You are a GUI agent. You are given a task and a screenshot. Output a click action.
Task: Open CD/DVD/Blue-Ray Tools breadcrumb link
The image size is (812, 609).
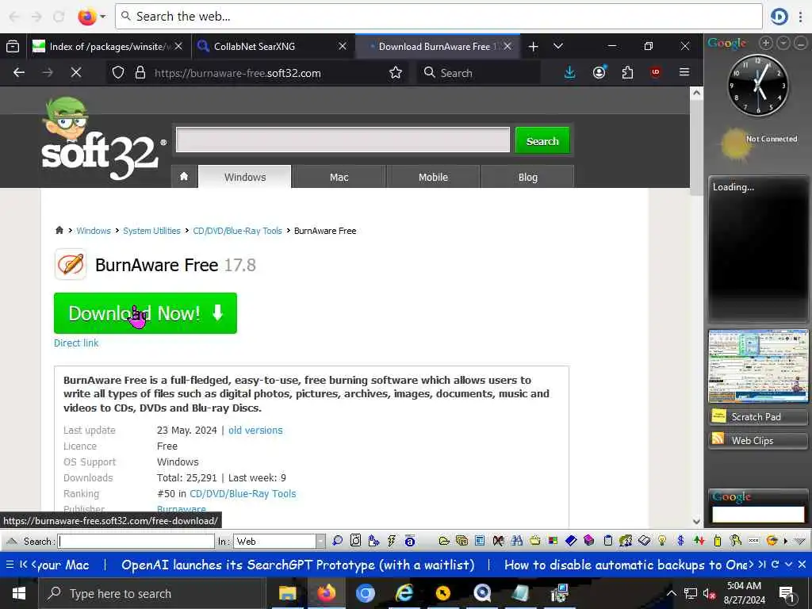click(x=237, y=231)
